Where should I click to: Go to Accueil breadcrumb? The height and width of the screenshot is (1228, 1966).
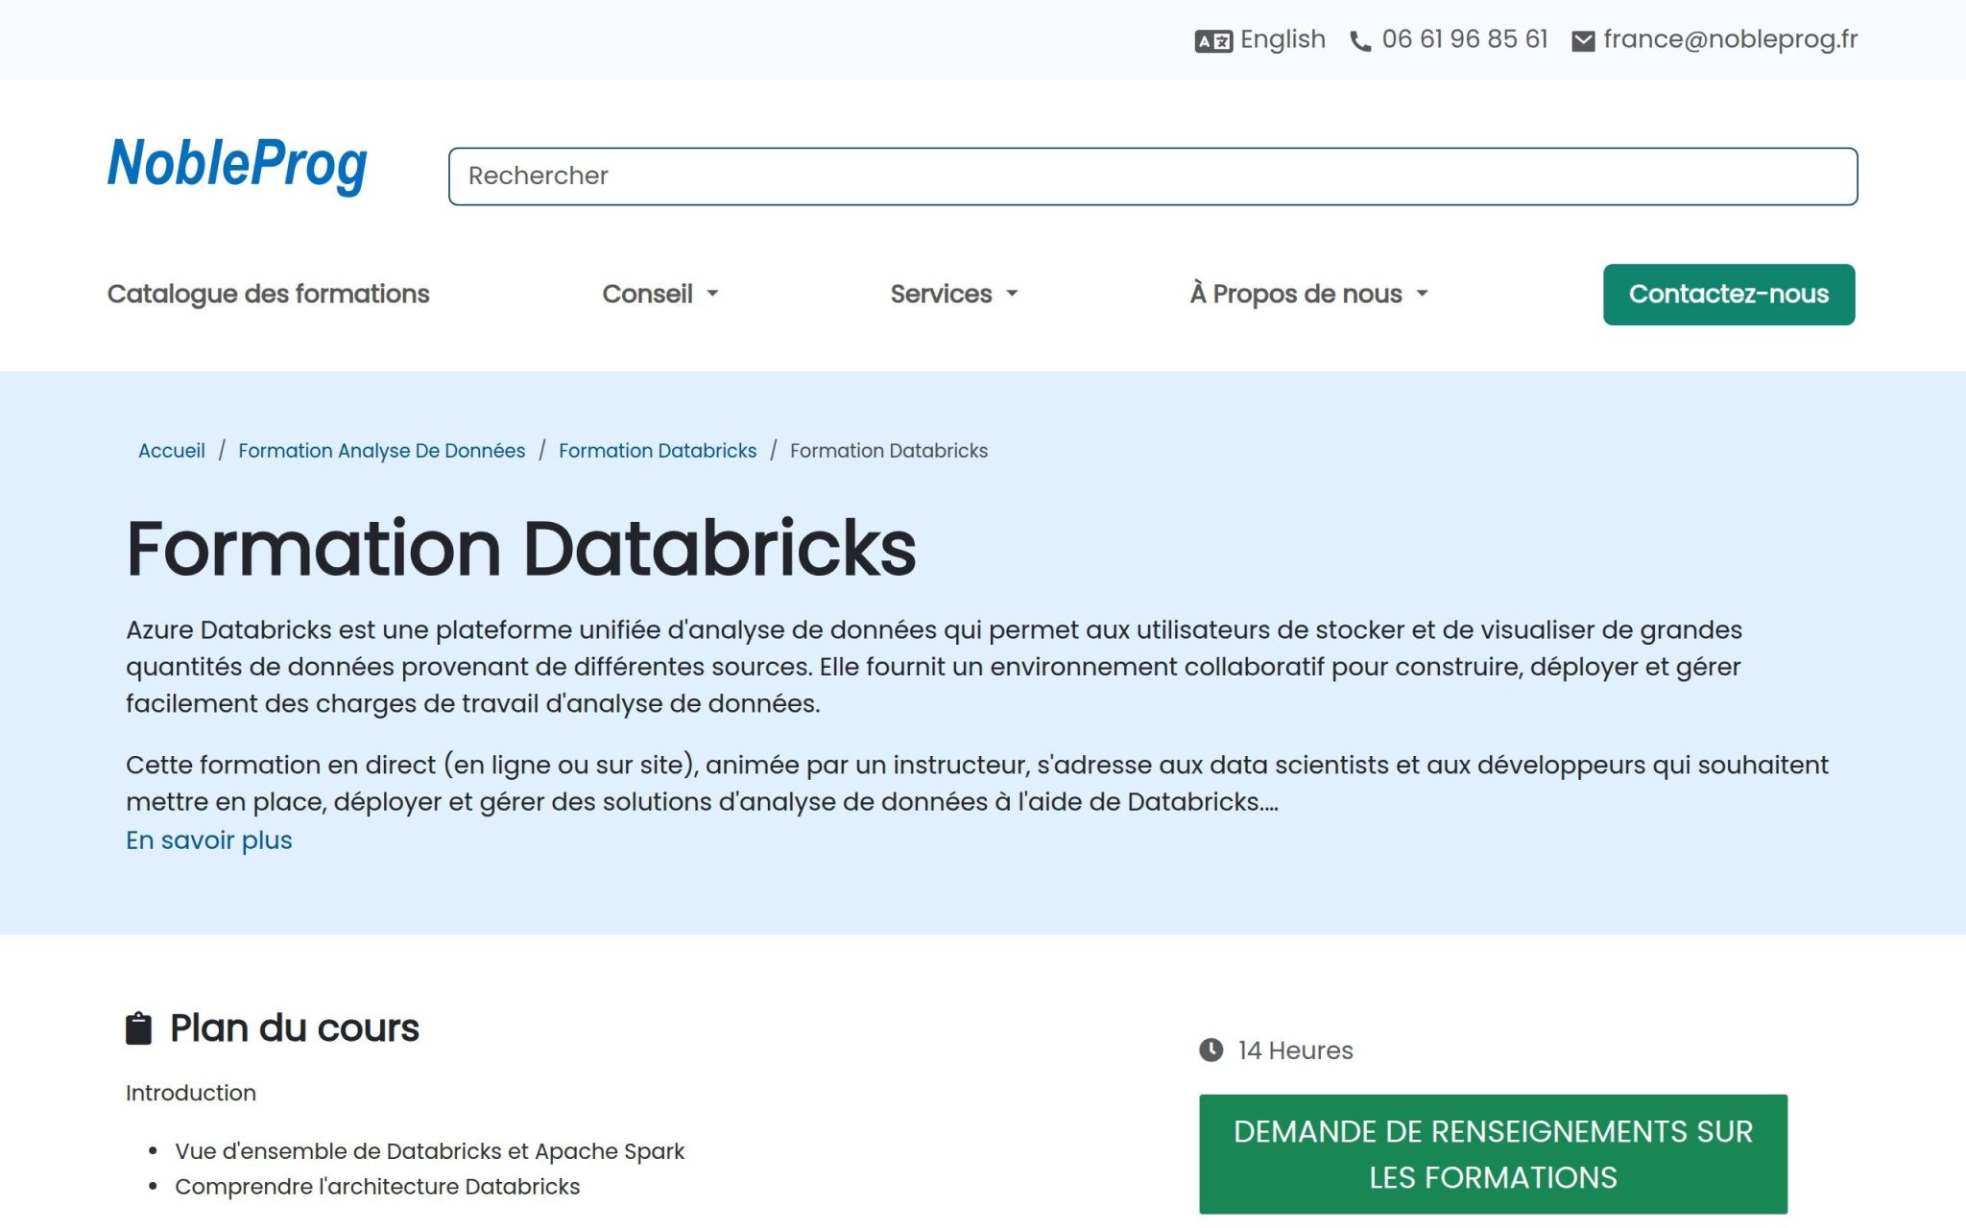(x=172, y=451)
